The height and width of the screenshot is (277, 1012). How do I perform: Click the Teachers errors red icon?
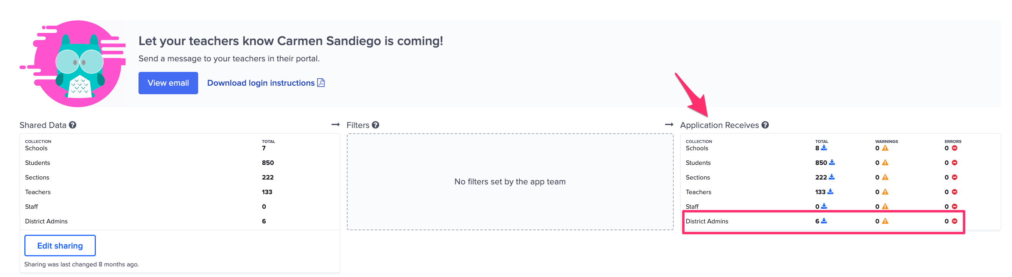(955, 192)
